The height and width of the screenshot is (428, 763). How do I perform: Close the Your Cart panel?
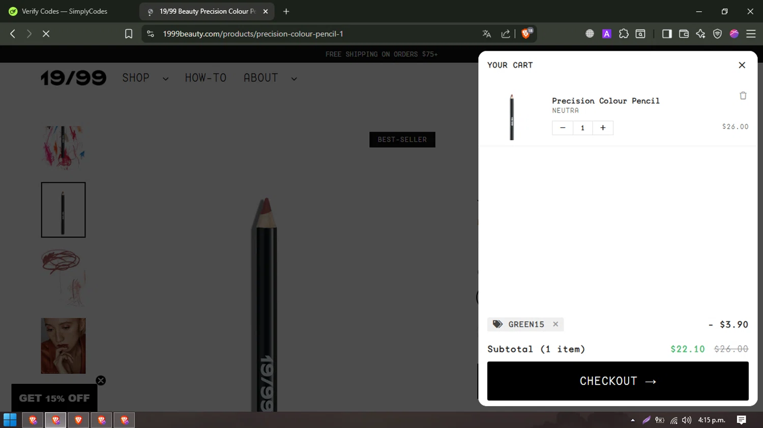(742, 65)
